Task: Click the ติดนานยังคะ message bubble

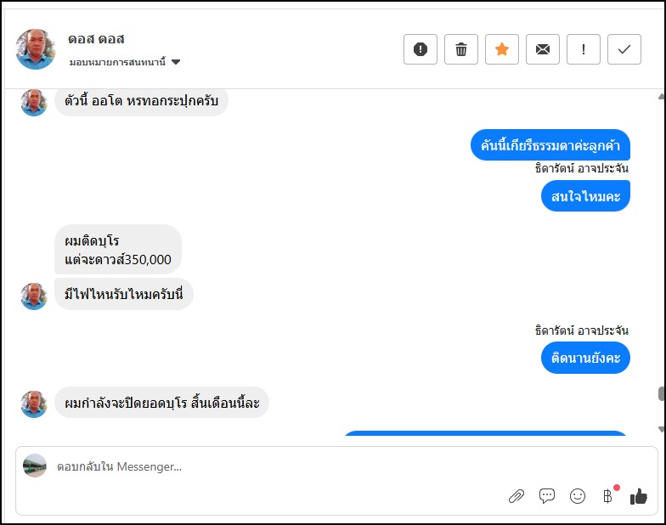Action: 585,358
